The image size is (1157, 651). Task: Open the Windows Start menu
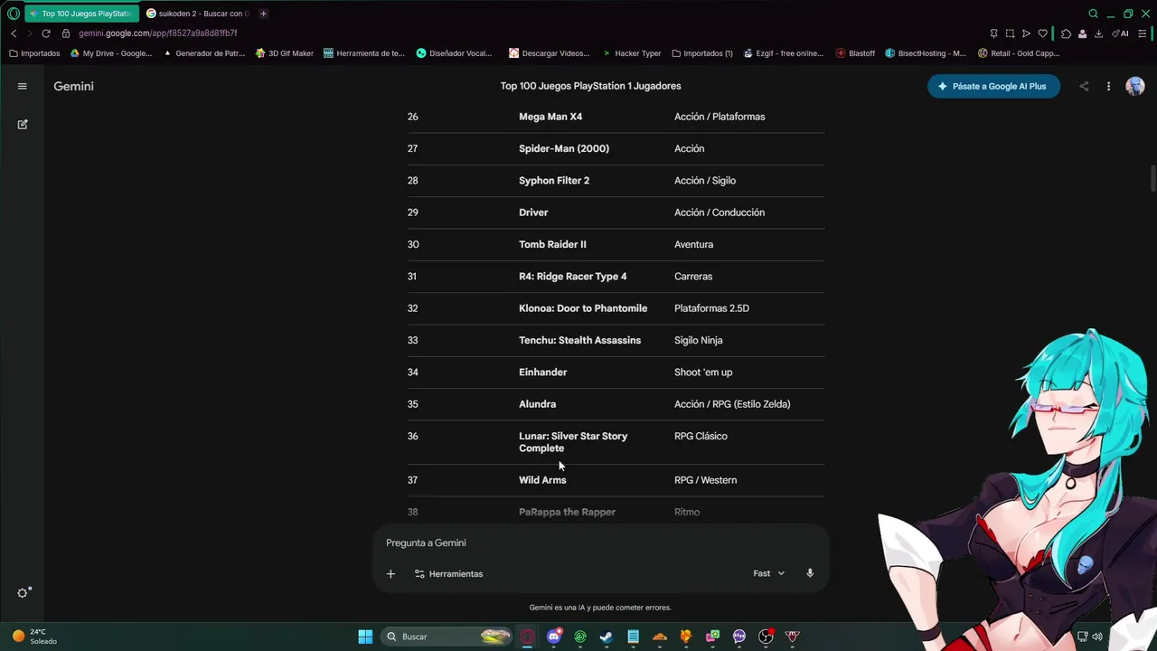pos(365,637)
